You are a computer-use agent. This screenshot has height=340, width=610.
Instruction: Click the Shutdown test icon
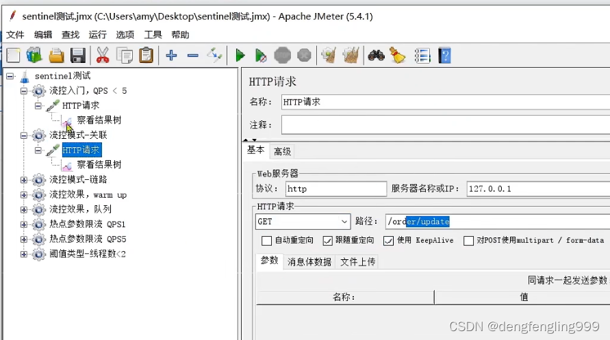click(304, 55)
